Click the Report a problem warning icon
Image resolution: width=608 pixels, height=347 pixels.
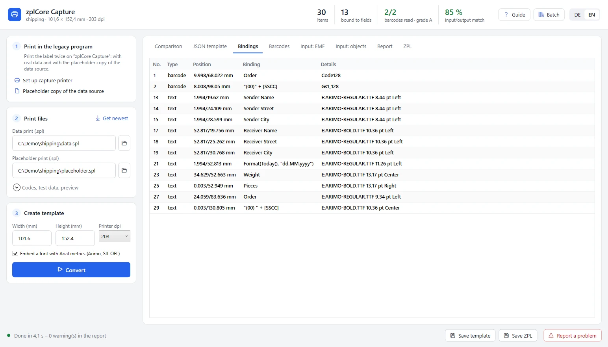pos(551,336)
